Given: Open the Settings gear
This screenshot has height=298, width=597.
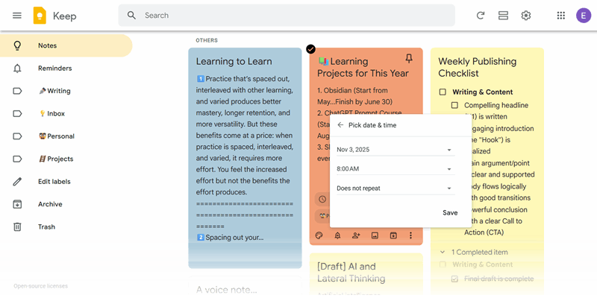Looking at the screenshot, I should pos(526,15).
